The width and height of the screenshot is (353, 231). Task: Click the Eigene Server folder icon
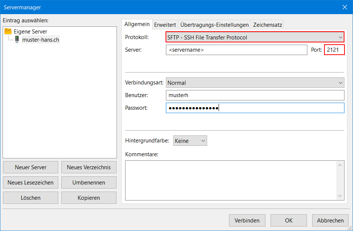8,32
